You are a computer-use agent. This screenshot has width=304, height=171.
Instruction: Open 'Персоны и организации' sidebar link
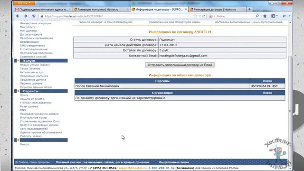(x=36, y=38)
